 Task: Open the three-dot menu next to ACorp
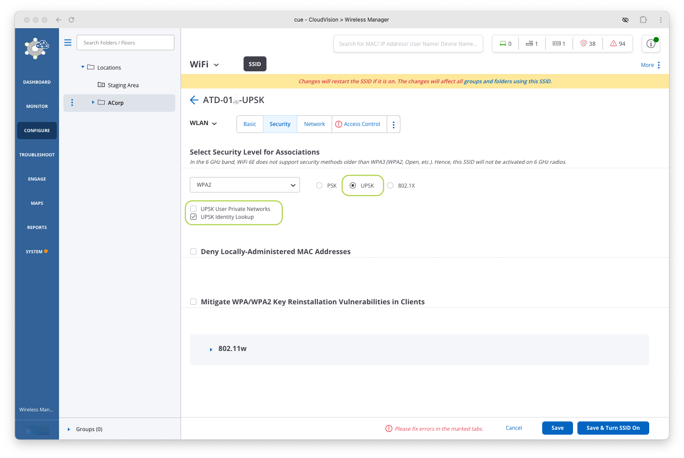[72, 103]
